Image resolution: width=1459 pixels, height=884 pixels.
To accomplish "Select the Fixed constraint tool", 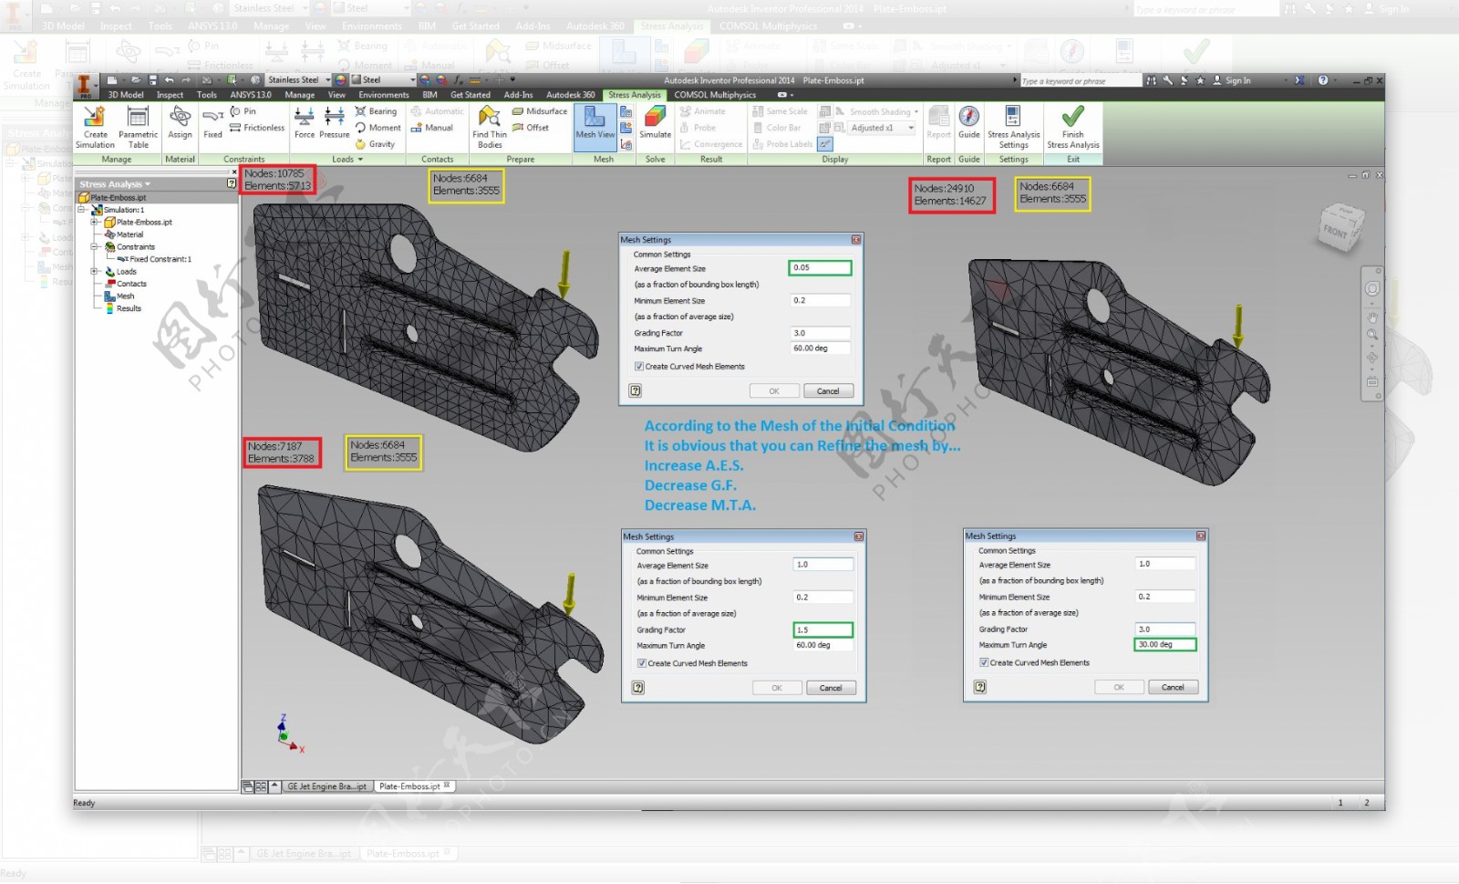I will coord(212,123).
